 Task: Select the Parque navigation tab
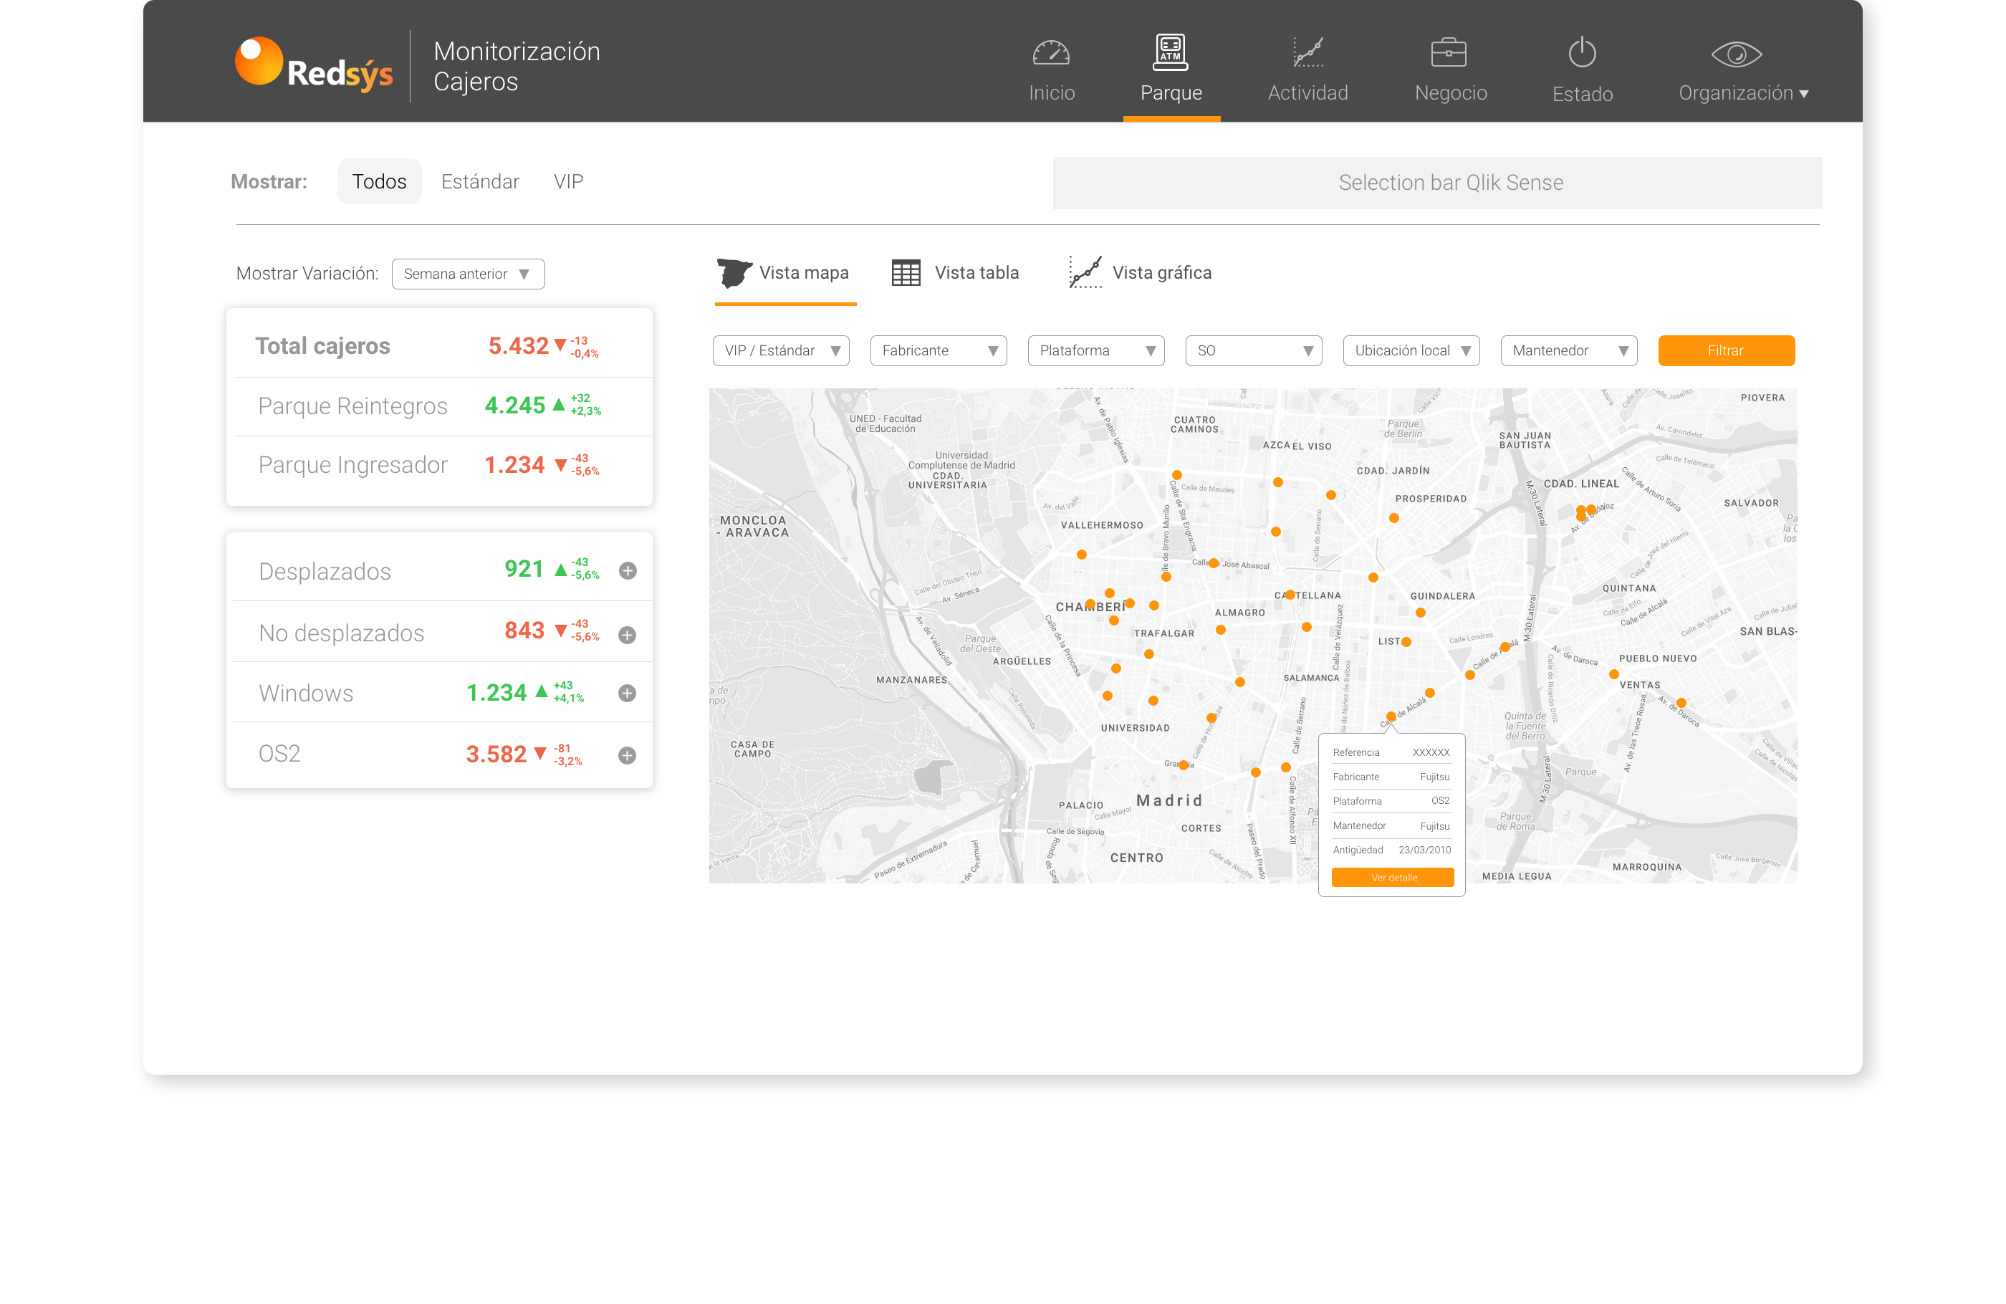1171,70
